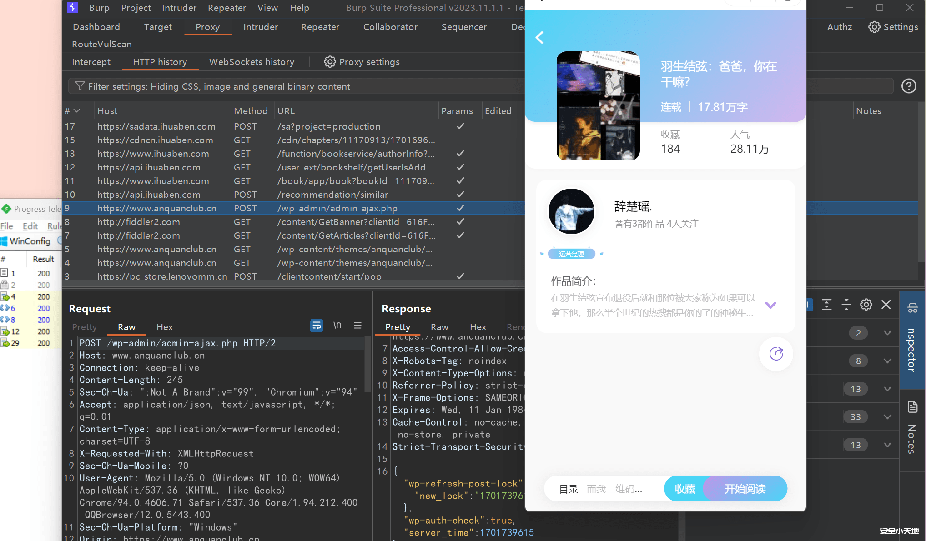Expand the Inspector section showing 33 items
The image size is (926, 541).
point(887,416)
